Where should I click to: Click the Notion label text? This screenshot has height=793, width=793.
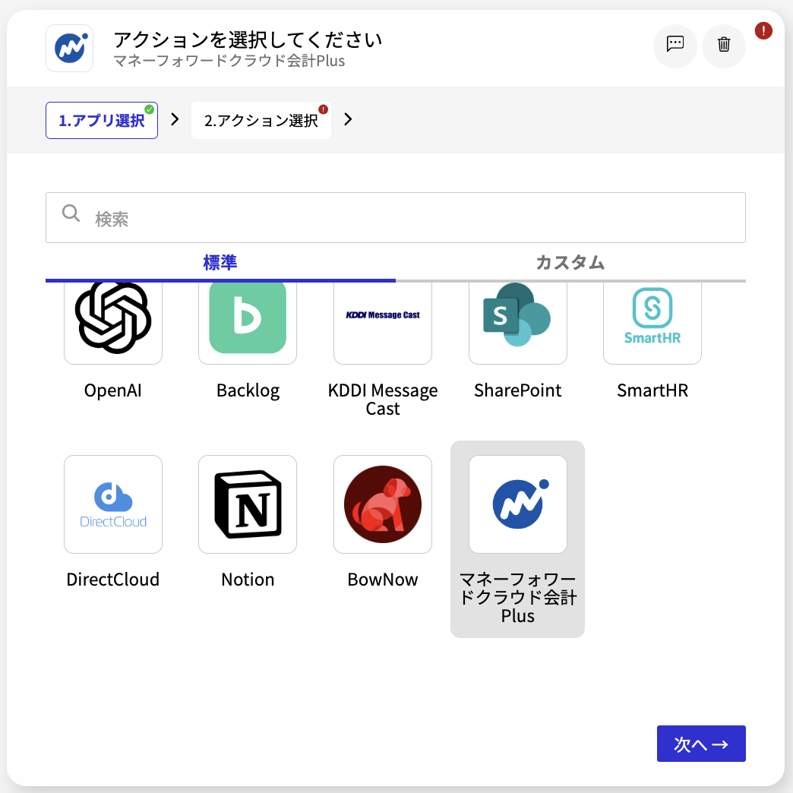[248, 580]
